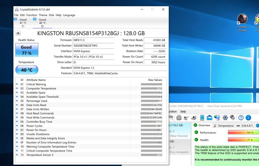Click the Good 77 % health status button
The width and height of the screenshot is (259, 166).
pos(27,50)
